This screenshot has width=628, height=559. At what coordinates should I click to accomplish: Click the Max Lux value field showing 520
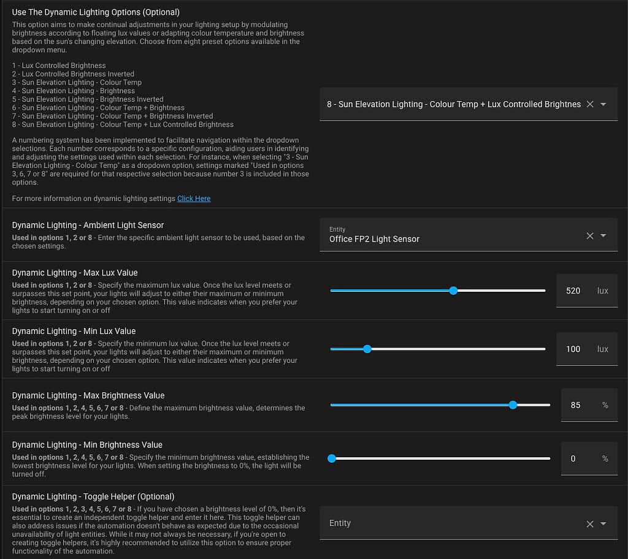pyautogui.click(x=587, y=291)
